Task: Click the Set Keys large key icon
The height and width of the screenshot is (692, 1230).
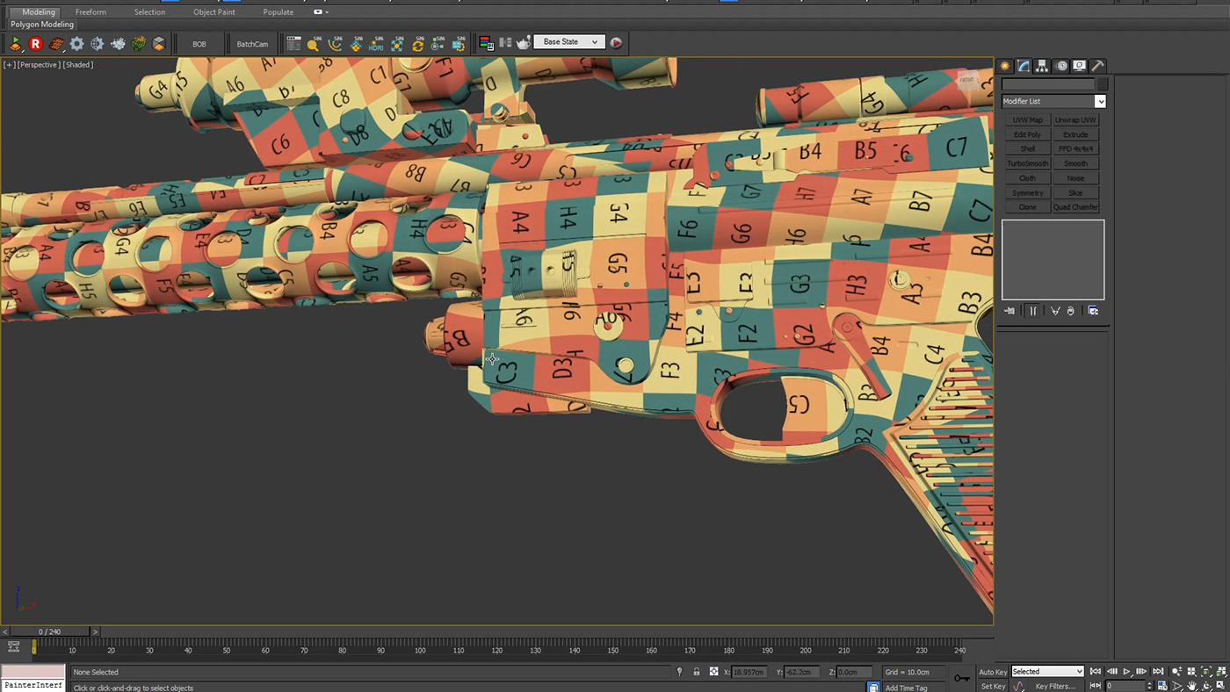Action: point(962,678)
